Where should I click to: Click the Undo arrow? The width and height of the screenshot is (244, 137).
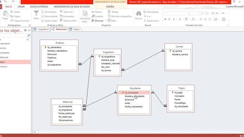(x=5, y=2)
